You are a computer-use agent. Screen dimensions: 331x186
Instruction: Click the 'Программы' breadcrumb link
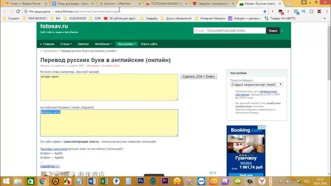(x=50, y=51)
